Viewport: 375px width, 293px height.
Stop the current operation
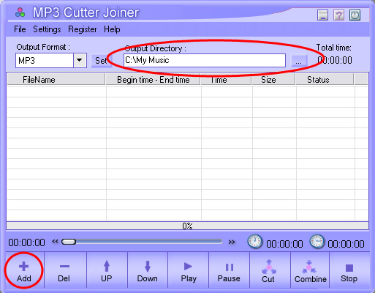349,270
